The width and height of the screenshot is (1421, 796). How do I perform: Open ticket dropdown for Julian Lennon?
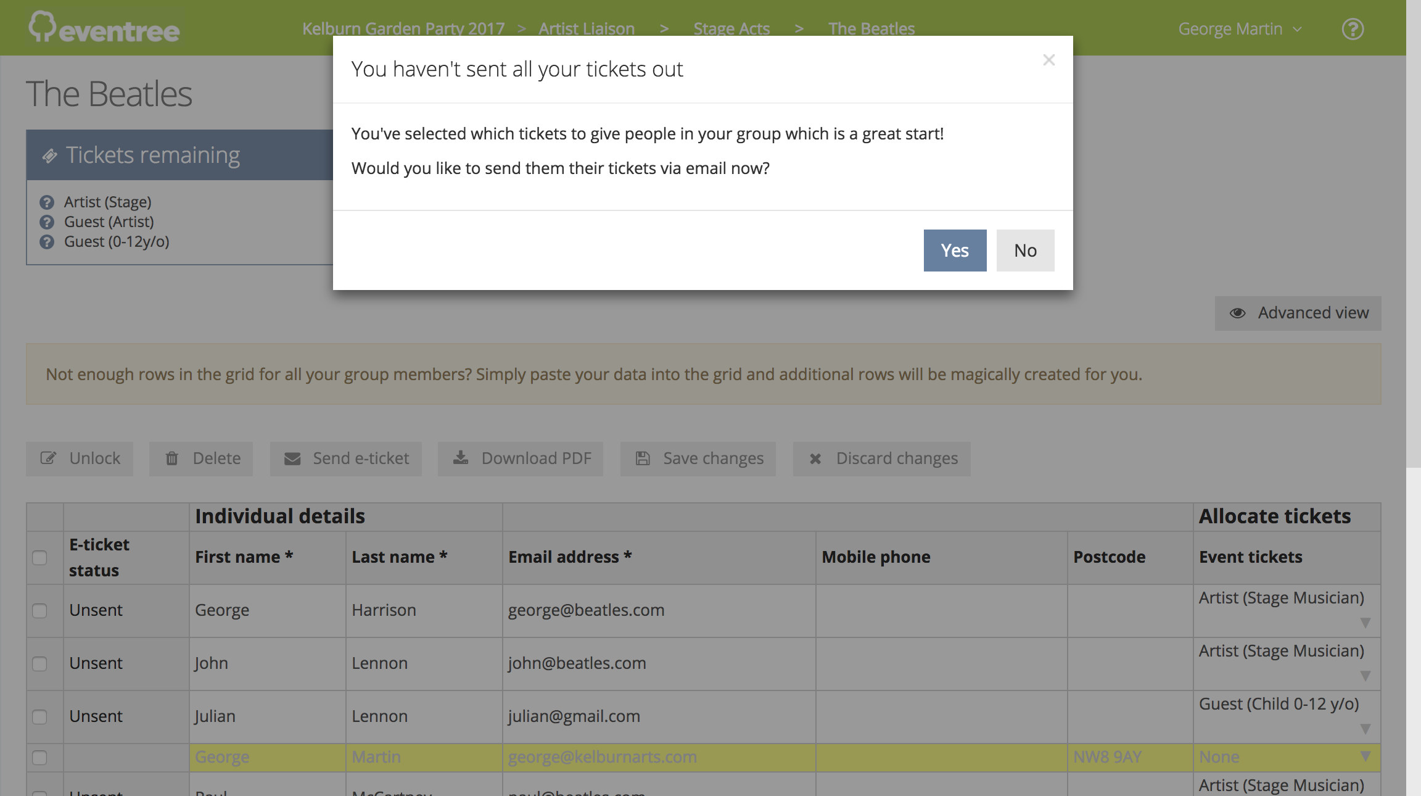[x=1365, y=729]
